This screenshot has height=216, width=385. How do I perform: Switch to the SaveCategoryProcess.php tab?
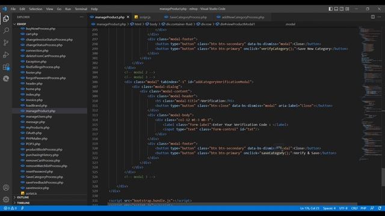[x=188, y=17]
